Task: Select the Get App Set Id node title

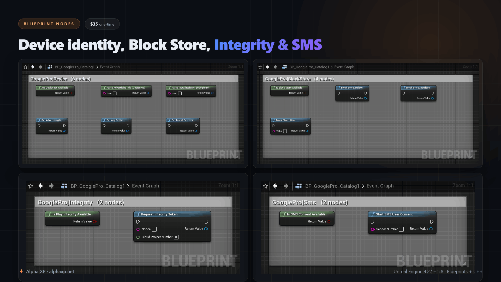Action: pyautogui.click(x=114, y=120)
